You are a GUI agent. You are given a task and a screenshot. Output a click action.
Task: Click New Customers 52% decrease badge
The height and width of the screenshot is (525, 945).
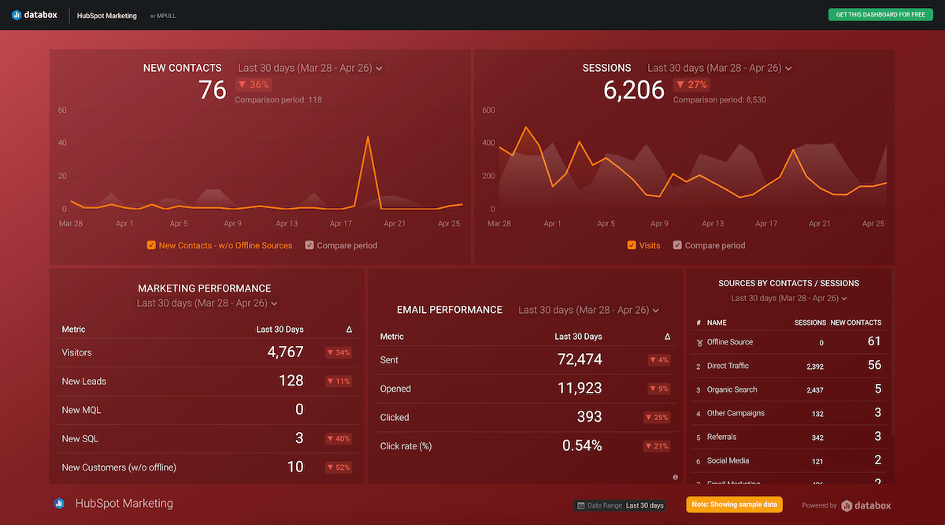click(339, 467)
